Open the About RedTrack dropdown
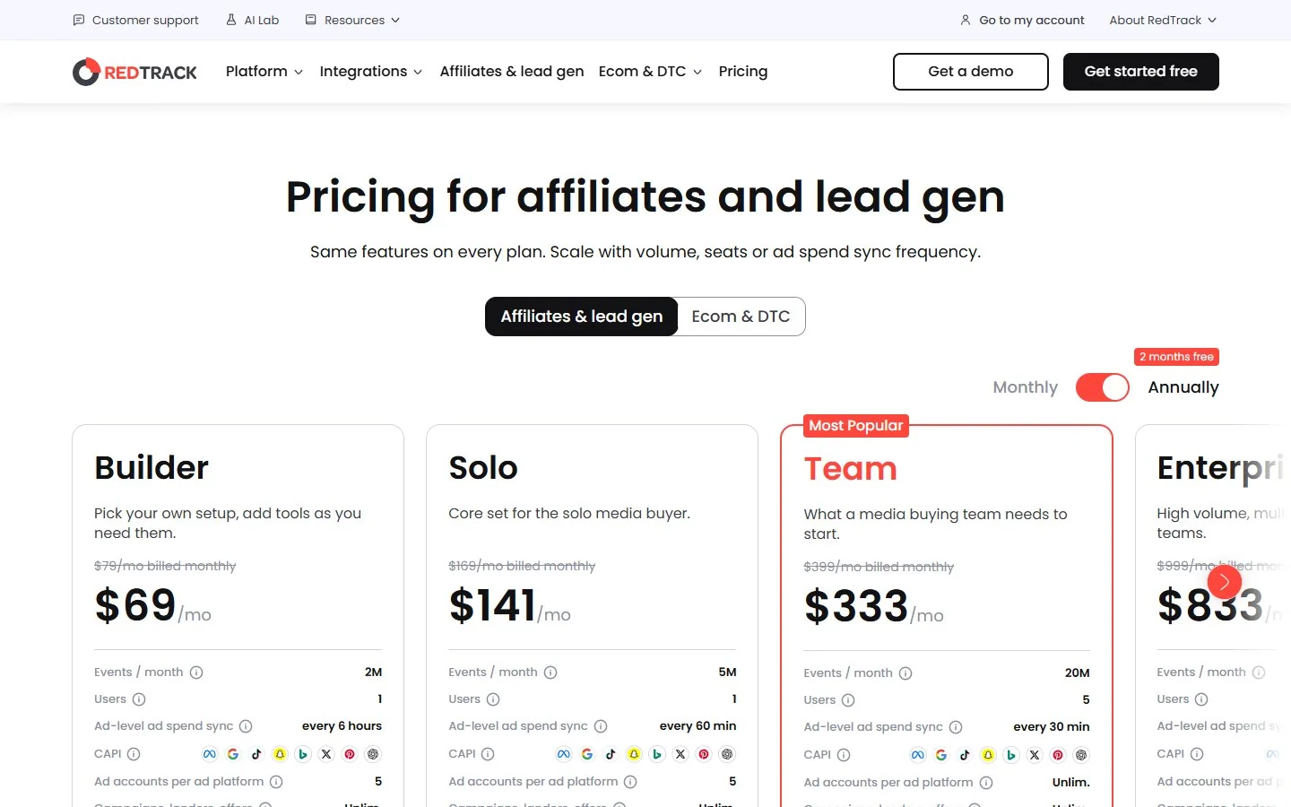The height and width of the screenshot is (807, 1291). pyautogui.click(x=1163, y=20)
